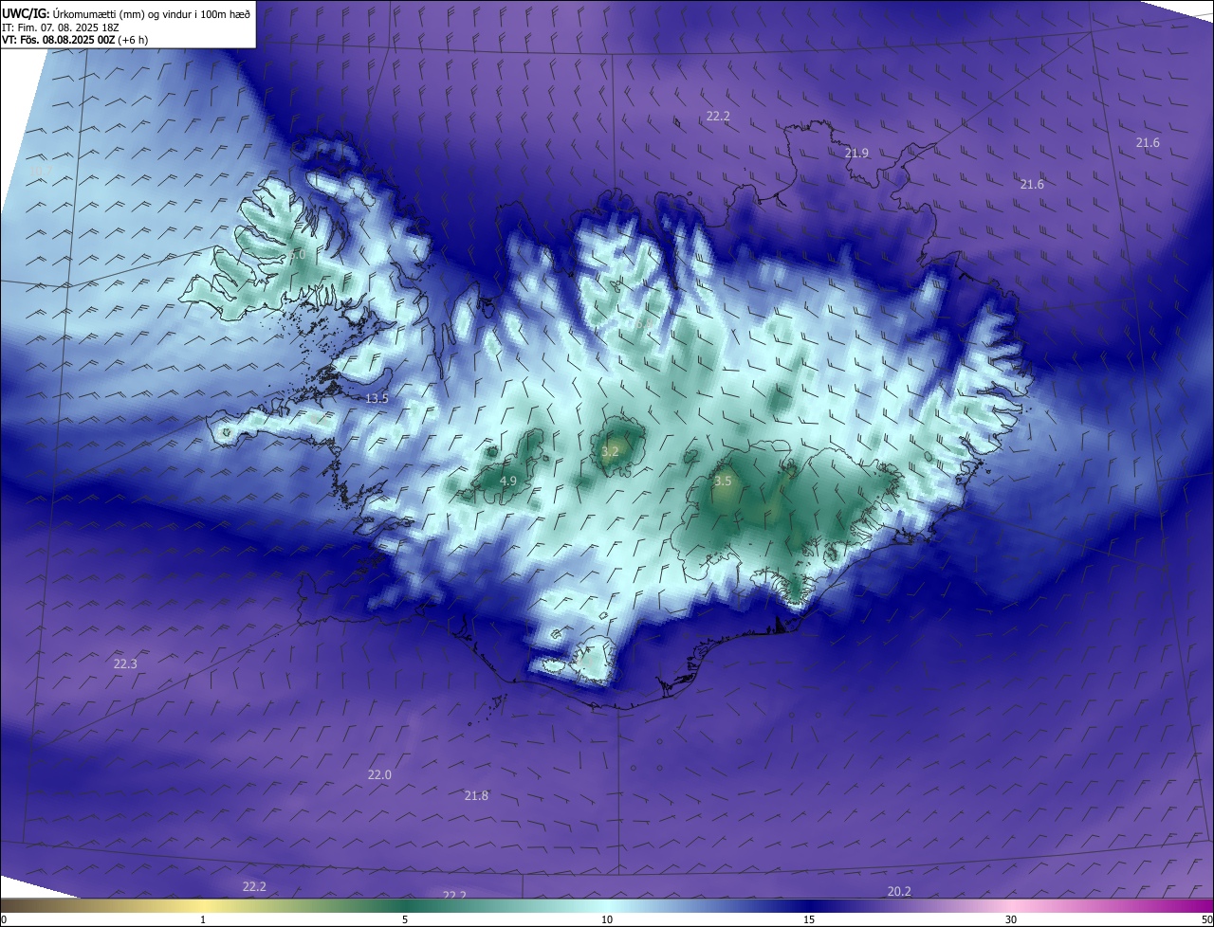This screenshot has height=927, width=1214.
Task: Click the '50' tick label on the color scale
Action: 1205,919
